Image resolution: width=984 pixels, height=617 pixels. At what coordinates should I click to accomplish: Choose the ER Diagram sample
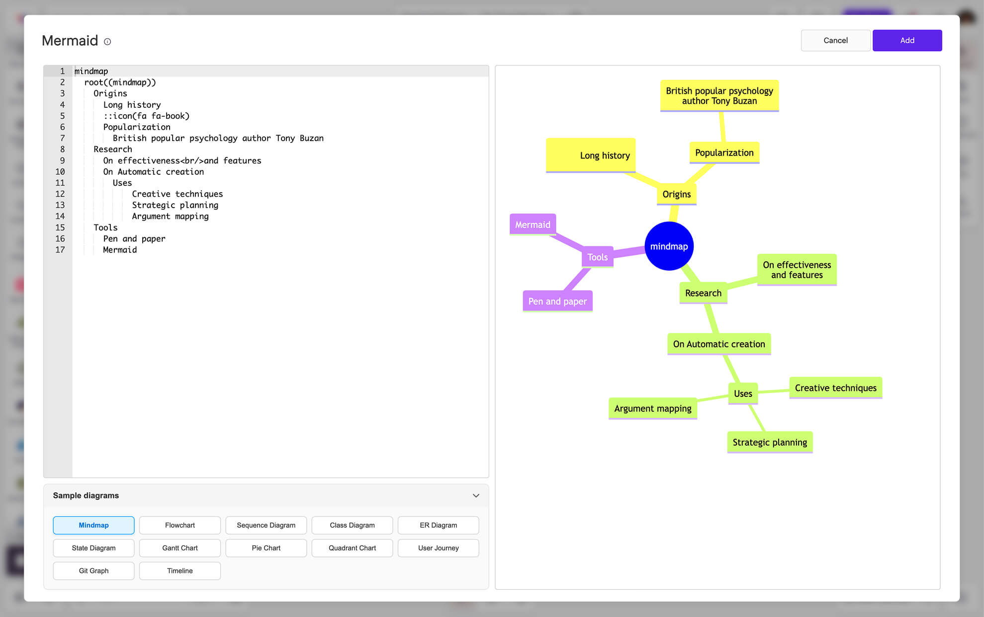coord(439,525)
